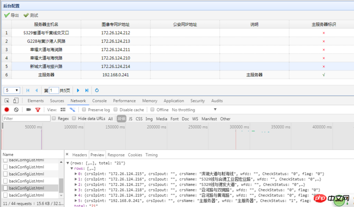The width and height of the screenshot is (354, 207).
Task: Jump to last page with pagination icon
Action: [87, 90]
